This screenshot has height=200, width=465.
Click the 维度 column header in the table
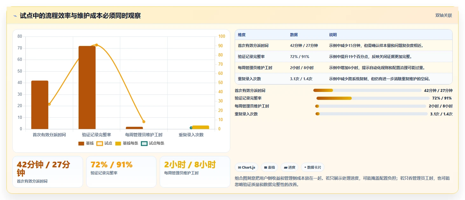(x=242, y=35)
